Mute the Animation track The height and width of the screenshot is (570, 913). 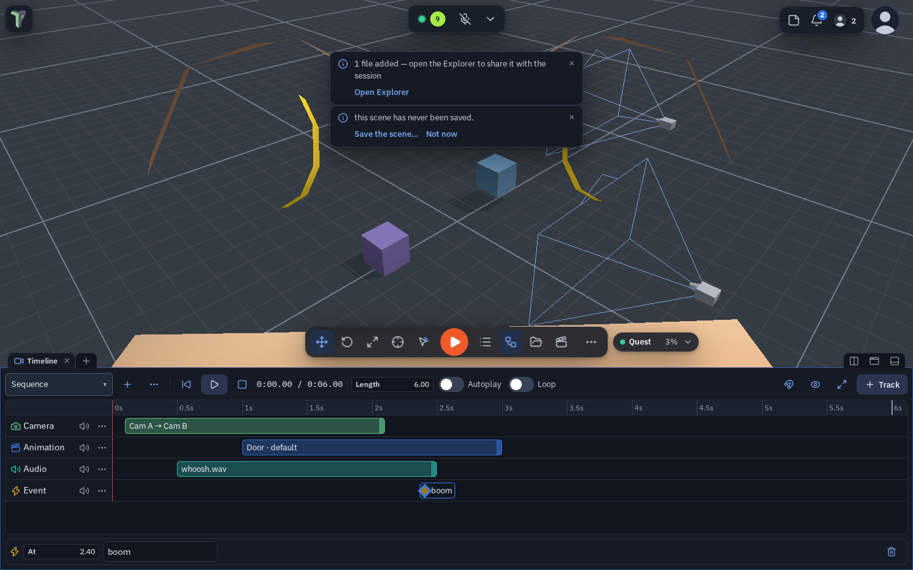(84, 448)
